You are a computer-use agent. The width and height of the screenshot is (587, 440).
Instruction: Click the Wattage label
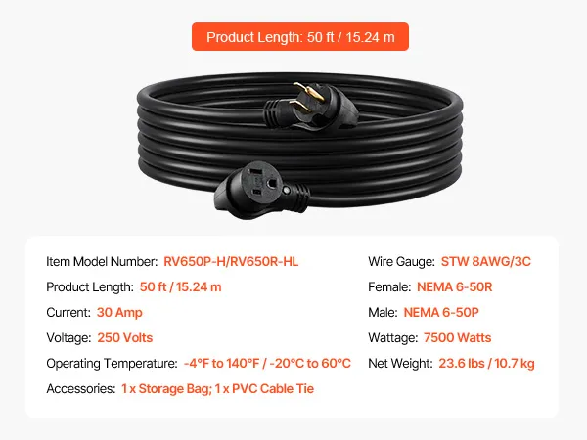[392, 338]
